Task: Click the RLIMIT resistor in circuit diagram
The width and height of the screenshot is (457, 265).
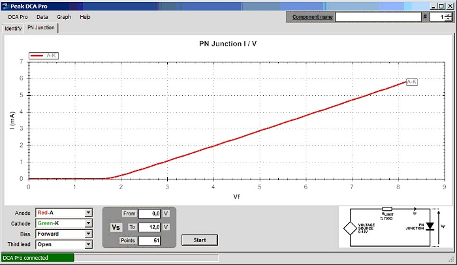Action: click(x=387, y=210)
